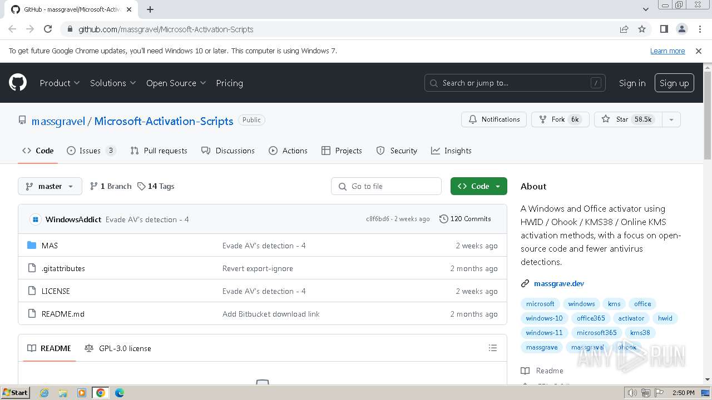Open the .gitattributes file

(63, 268)
